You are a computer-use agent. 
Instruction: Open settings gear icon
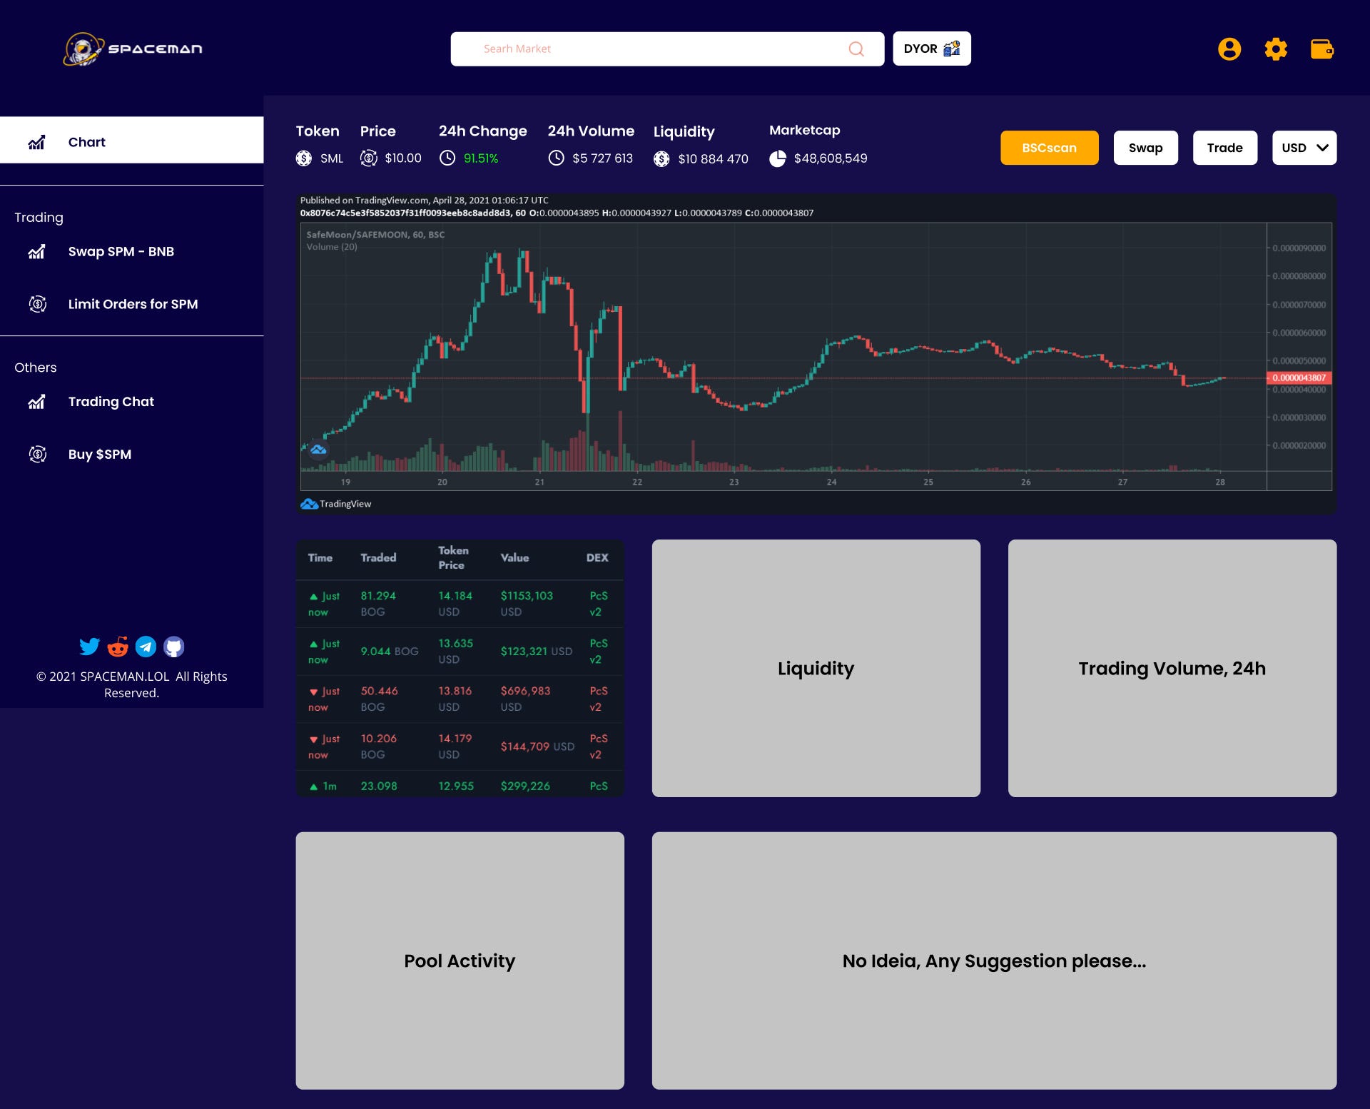coord(1276,49)
